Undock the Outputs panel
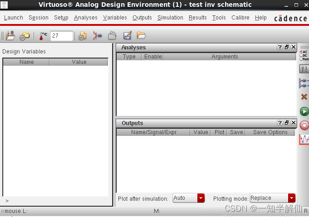 [x=287, y=123]
